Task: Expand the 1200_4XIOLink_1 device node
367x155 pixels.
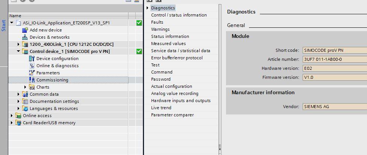Action: point(18,44)
